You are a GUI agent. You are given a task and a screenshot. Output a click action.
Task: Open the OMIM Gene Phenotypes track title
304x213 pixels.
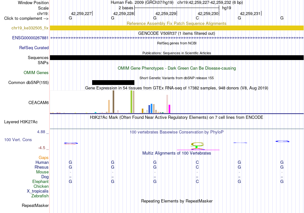(x=177, y=68)
